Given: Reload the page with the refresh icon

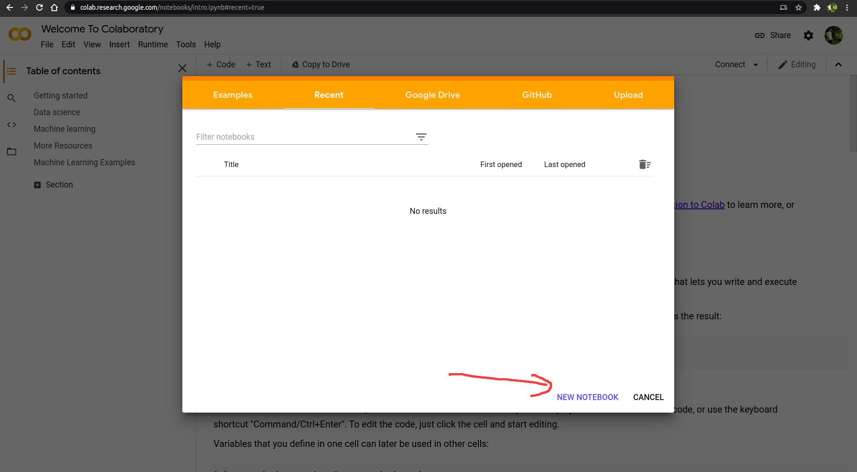Looking at the screenshot, I should (x=39, y=7).
